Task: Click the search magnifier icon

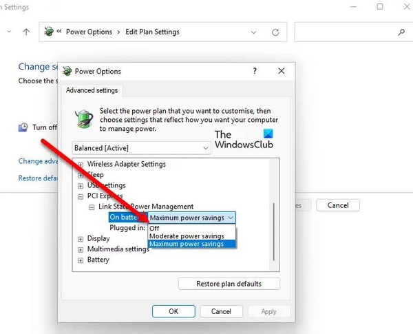Action: point(401,32)
